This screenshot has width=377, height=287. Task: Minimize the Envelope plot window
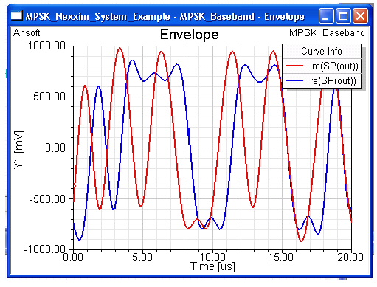pos(326,16)
